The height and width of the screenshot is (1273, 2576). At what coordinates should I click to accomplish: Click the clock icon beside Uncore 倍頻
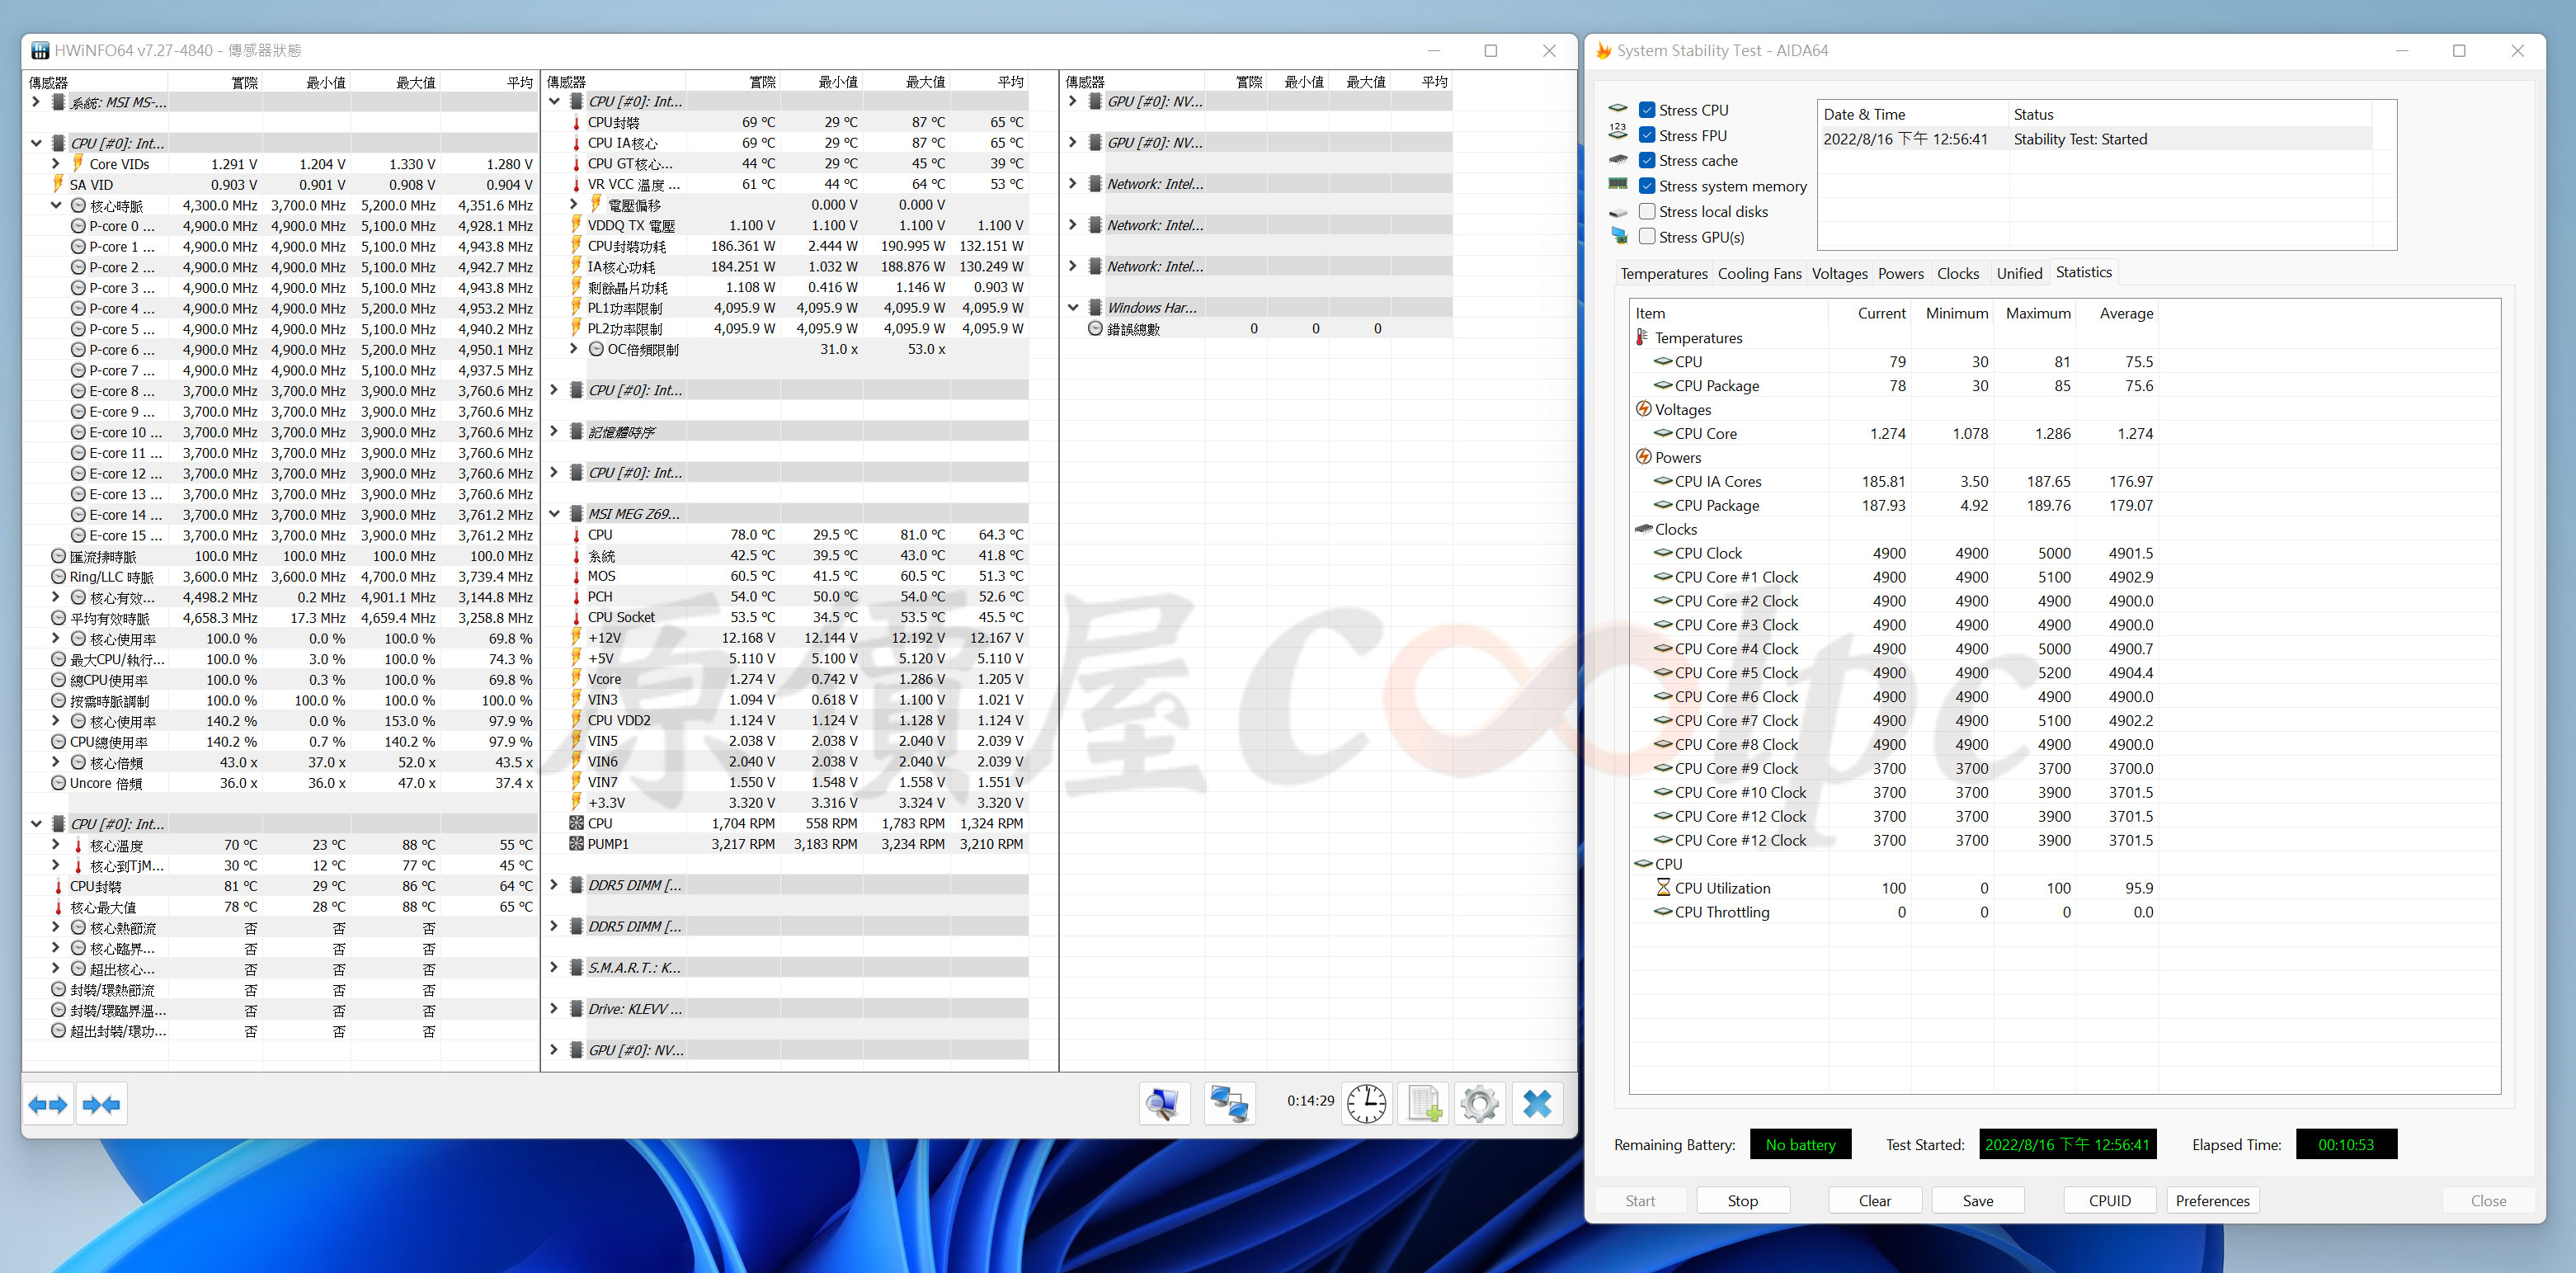click(58, 783)
